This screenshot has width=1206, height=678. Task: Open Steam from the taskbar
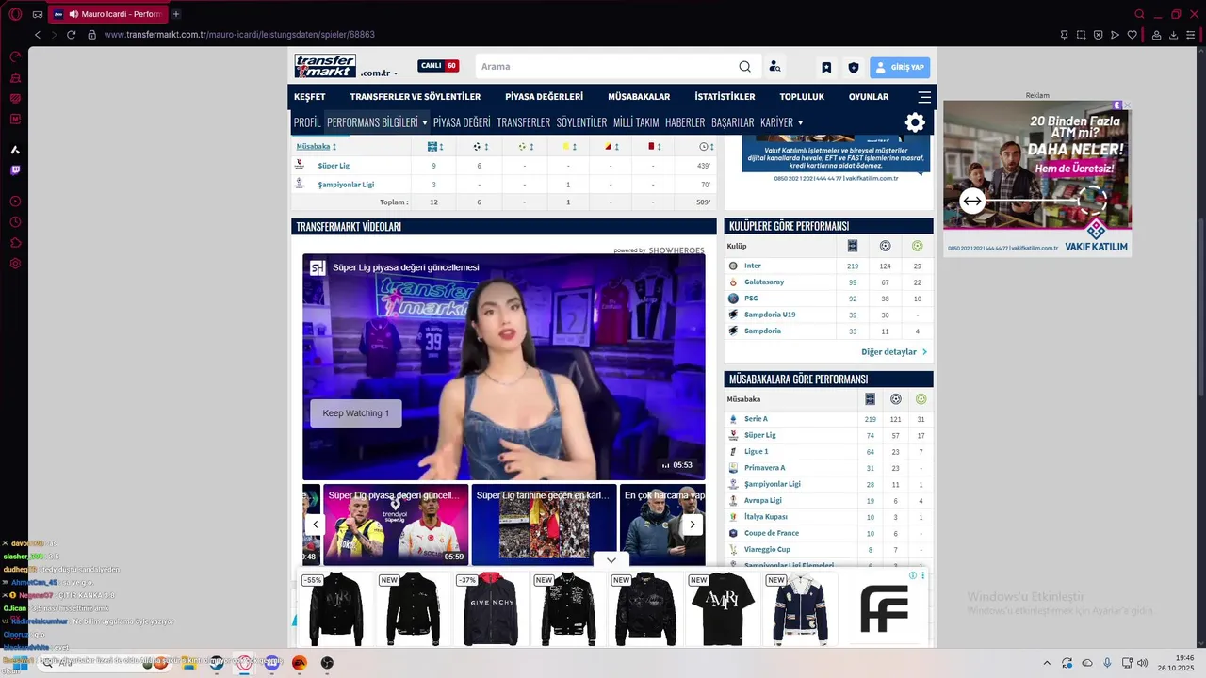click(217, 663)
